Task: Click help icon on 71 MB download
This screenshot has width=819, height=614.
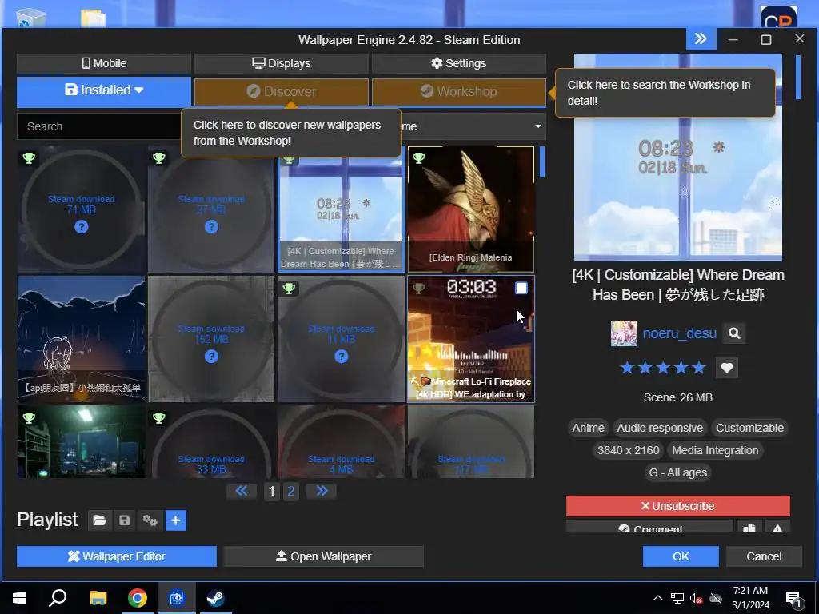Action: (x=82, y=227)
